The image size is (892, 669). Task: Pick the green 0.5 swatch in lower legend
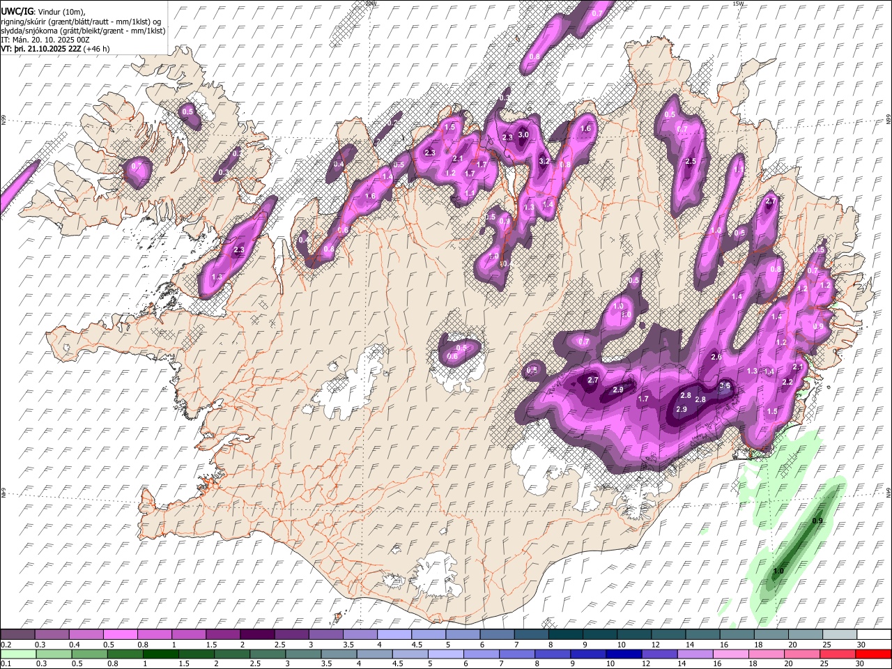pyautogui.click(x=89, y=654)
